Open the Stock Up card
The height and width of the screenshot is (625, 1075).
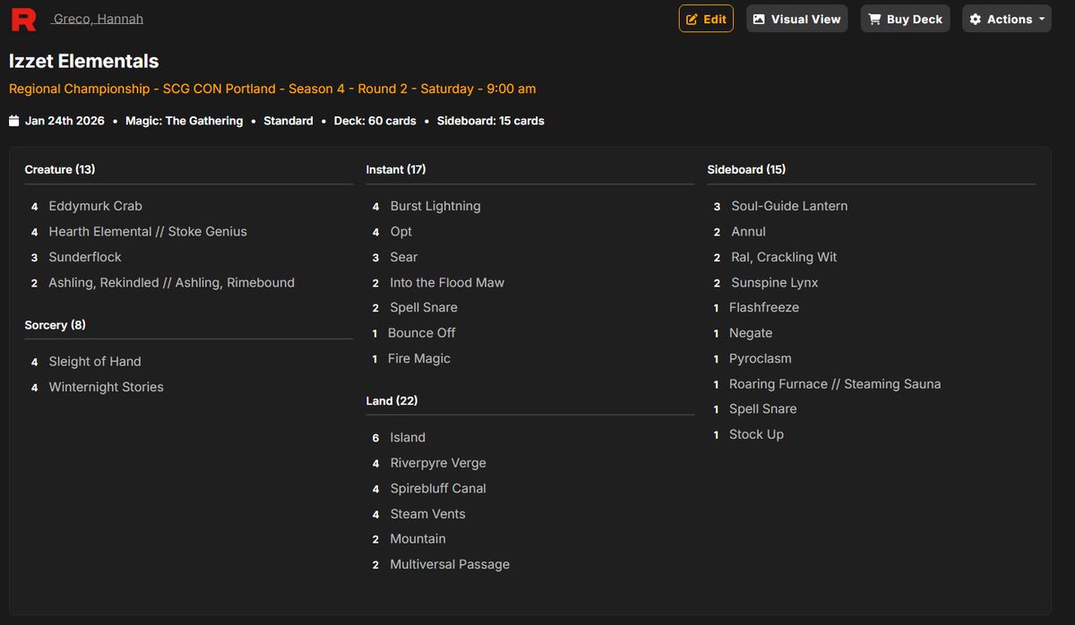pos(756,434)
